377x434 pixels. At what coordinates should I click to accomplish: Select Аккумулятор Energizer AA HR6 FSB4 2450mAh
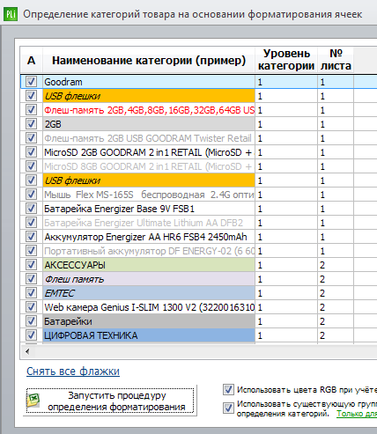[x=149, y=237]
